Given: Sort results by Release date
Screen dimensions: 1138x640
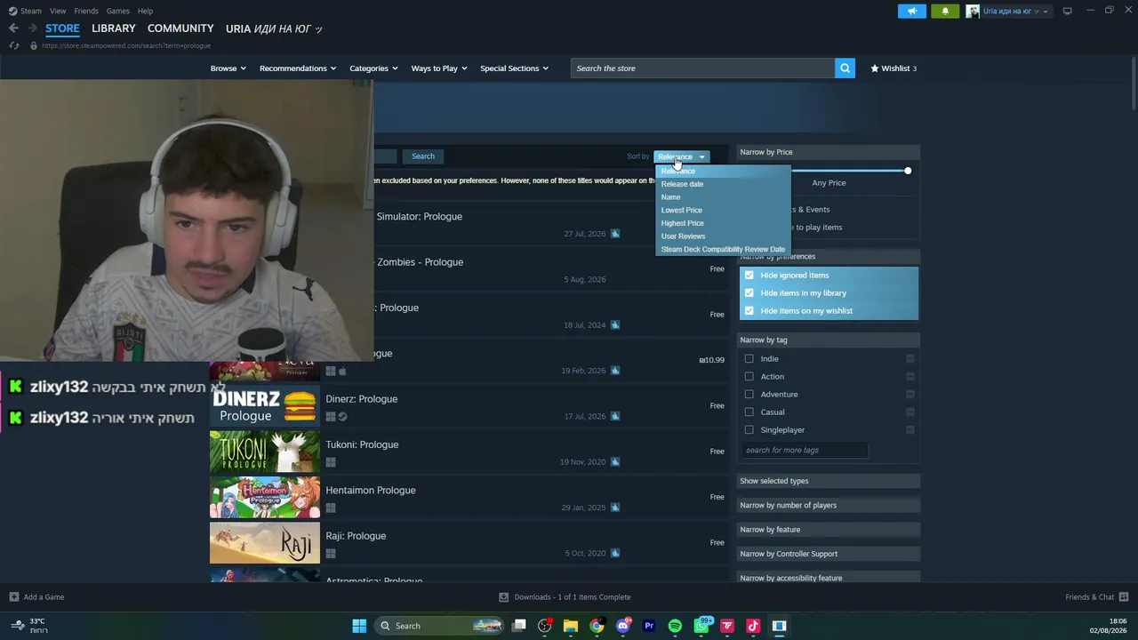Looking at the screenshot, I should pyautogui.click(x=682, y=184).
